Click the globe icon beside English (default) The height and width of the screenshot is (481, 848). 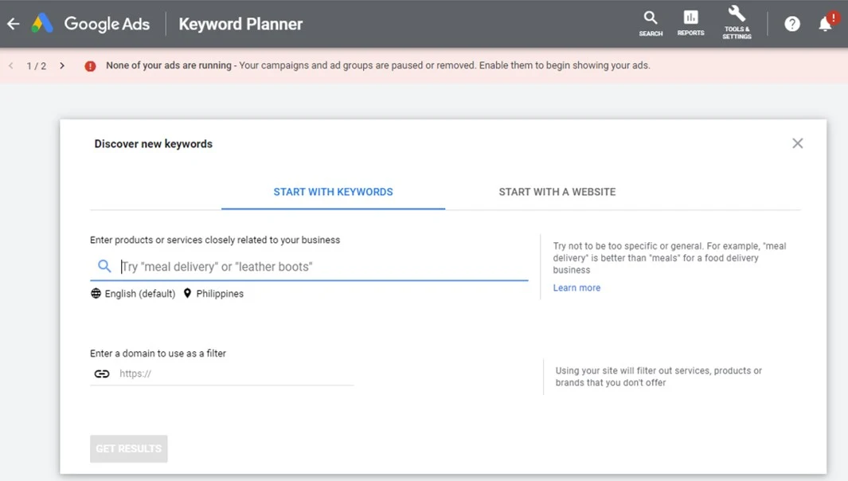click(x=96, y=293)
